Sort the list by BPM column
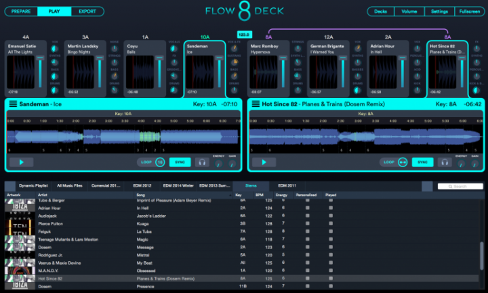The height and width of the screenshot is (293, 488). [x=263, y=195]
